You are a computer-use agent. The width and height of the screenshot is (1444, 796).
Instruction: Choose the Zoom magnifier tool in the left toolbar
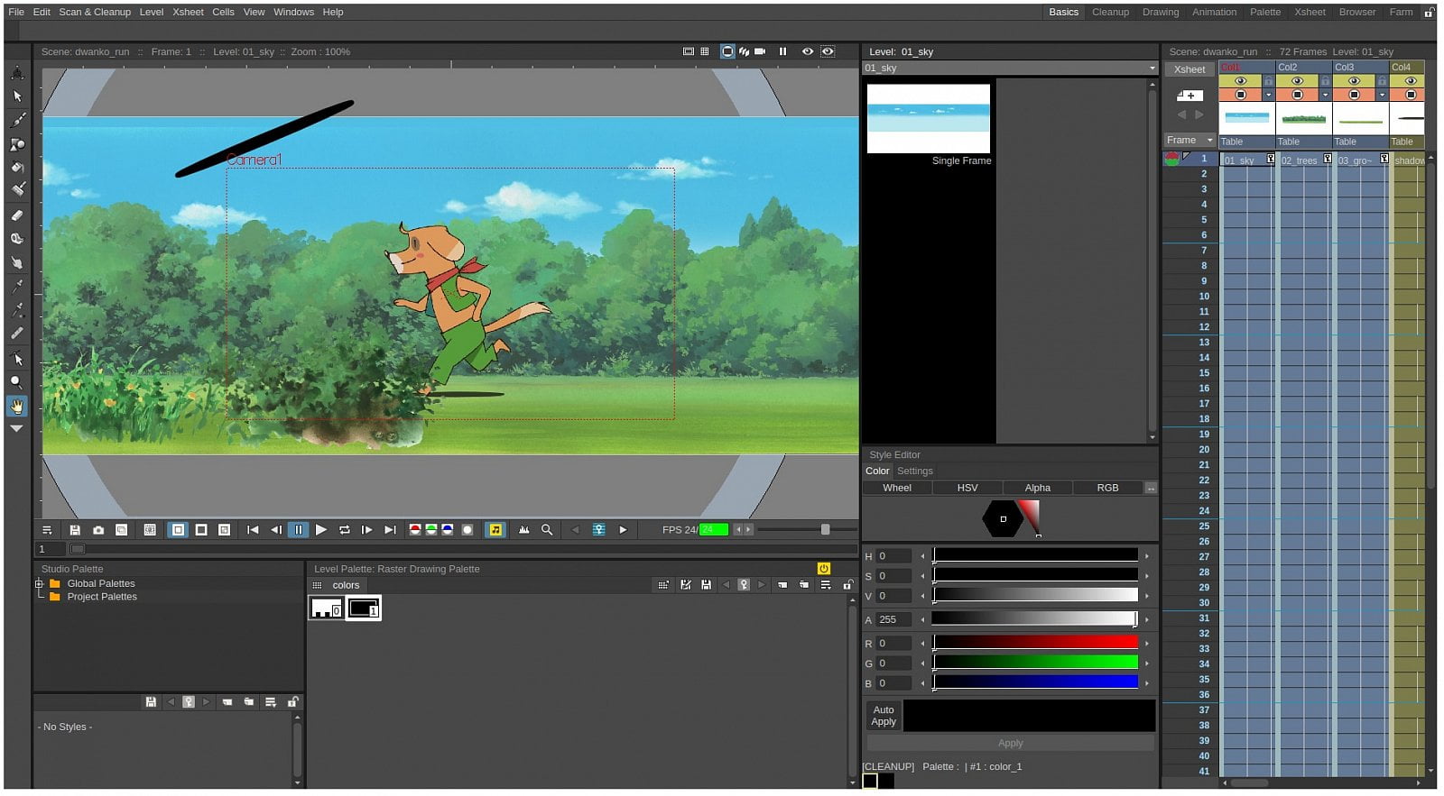pos(17,382)
